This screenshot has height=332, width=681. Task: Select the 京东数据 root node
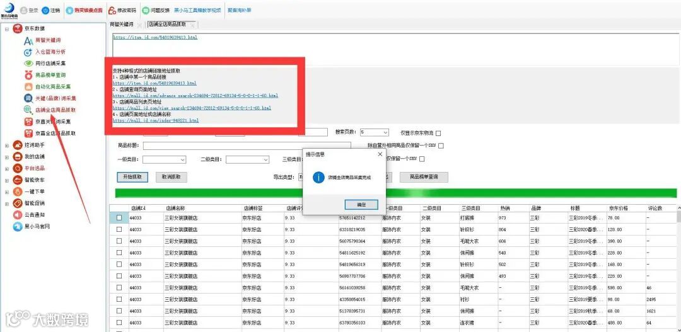point(34,28)
